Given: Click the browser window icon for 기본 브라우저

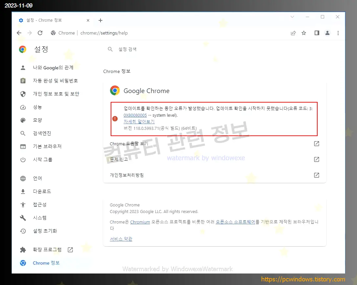Looking at the screenshot, I should pyautogui.click(x=23, y=147).
